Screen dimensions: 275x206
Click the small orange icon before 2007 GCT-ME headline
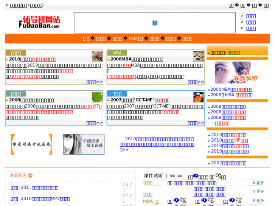108,100
